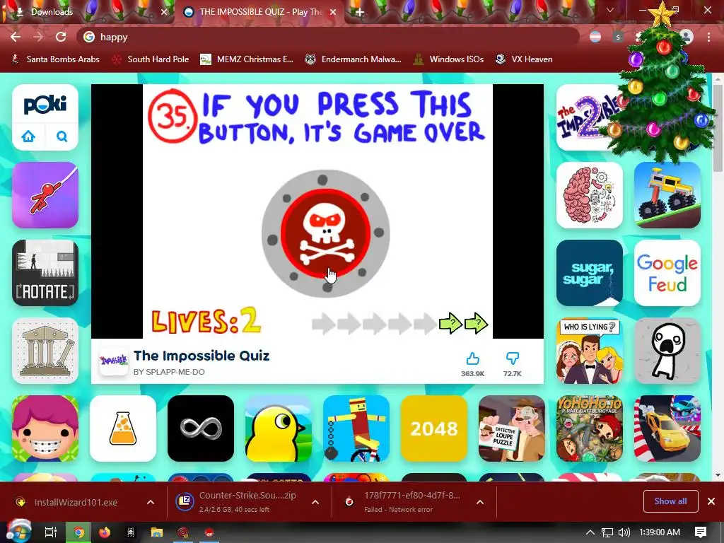Open the monster truck game thumbnail
Viewport: 724px width, 543px height.
tap(667, 195)
